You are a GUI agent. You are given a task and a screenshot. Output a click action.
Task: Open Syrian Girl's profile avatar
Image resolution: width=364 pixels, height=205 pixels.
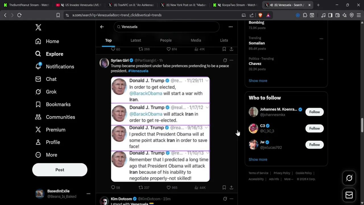(x=104, y=63)
